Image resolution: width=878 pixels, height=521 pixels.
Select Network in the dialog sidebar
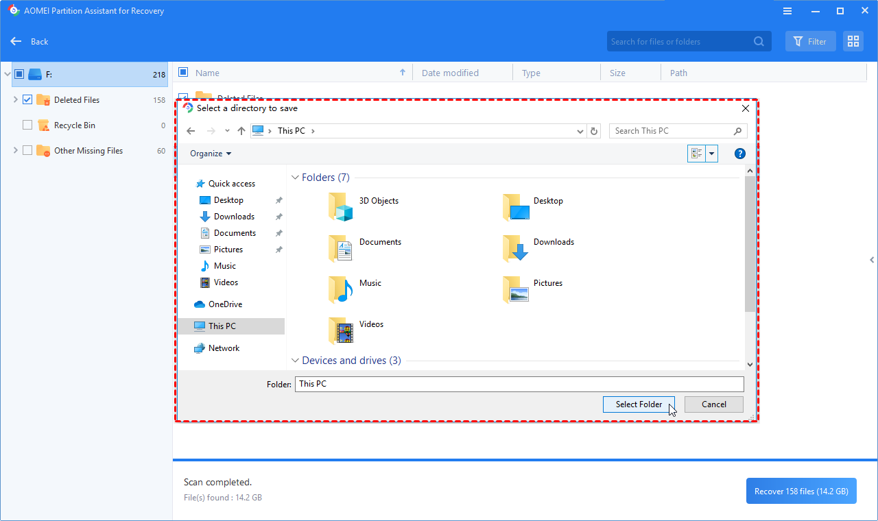pos(223,348)
